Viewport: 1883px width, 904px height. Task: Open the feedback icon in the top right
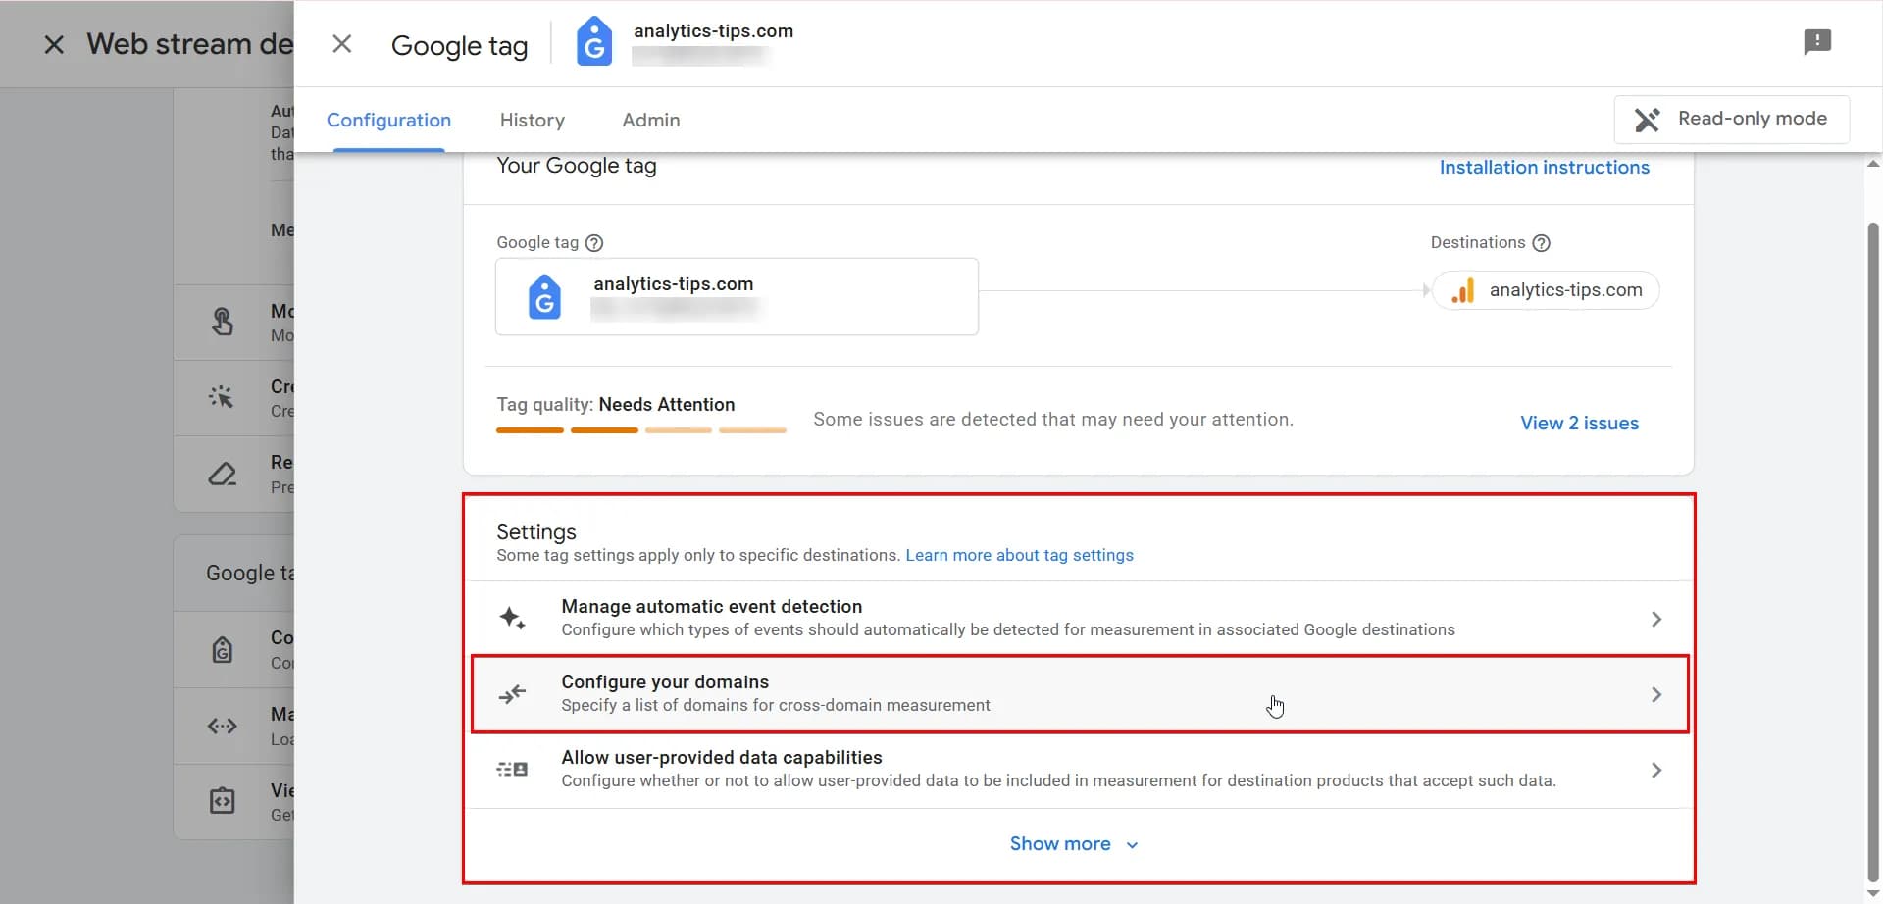1818,40
